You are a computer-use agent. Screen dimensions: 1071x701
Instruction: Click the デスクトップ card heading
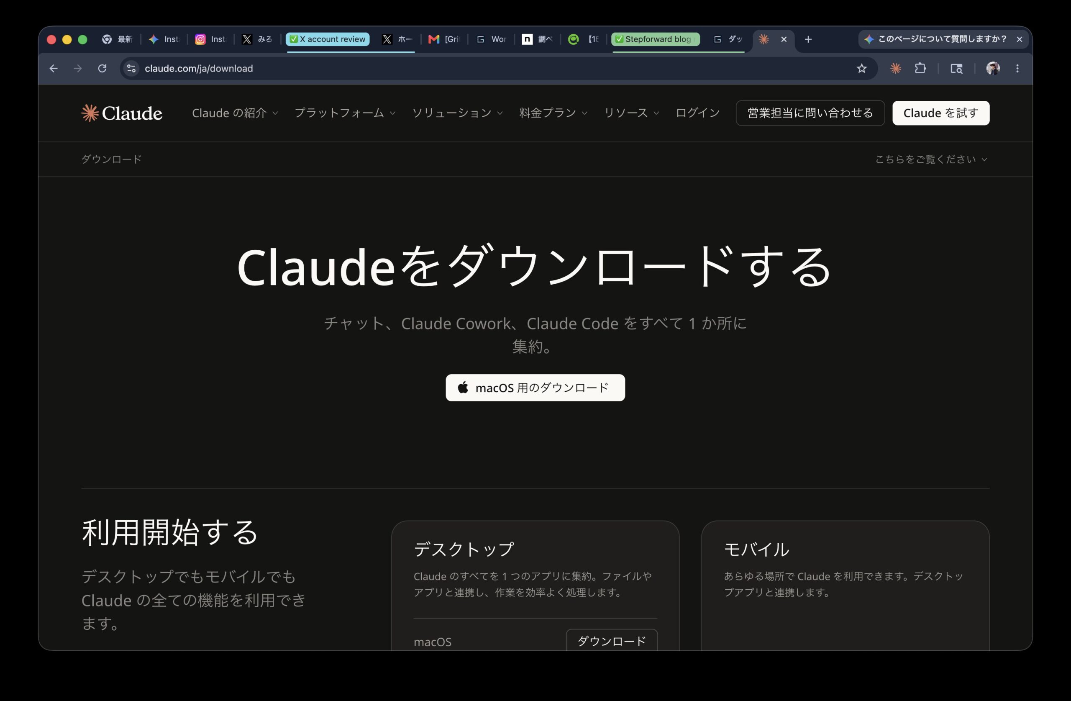point(464,549)
